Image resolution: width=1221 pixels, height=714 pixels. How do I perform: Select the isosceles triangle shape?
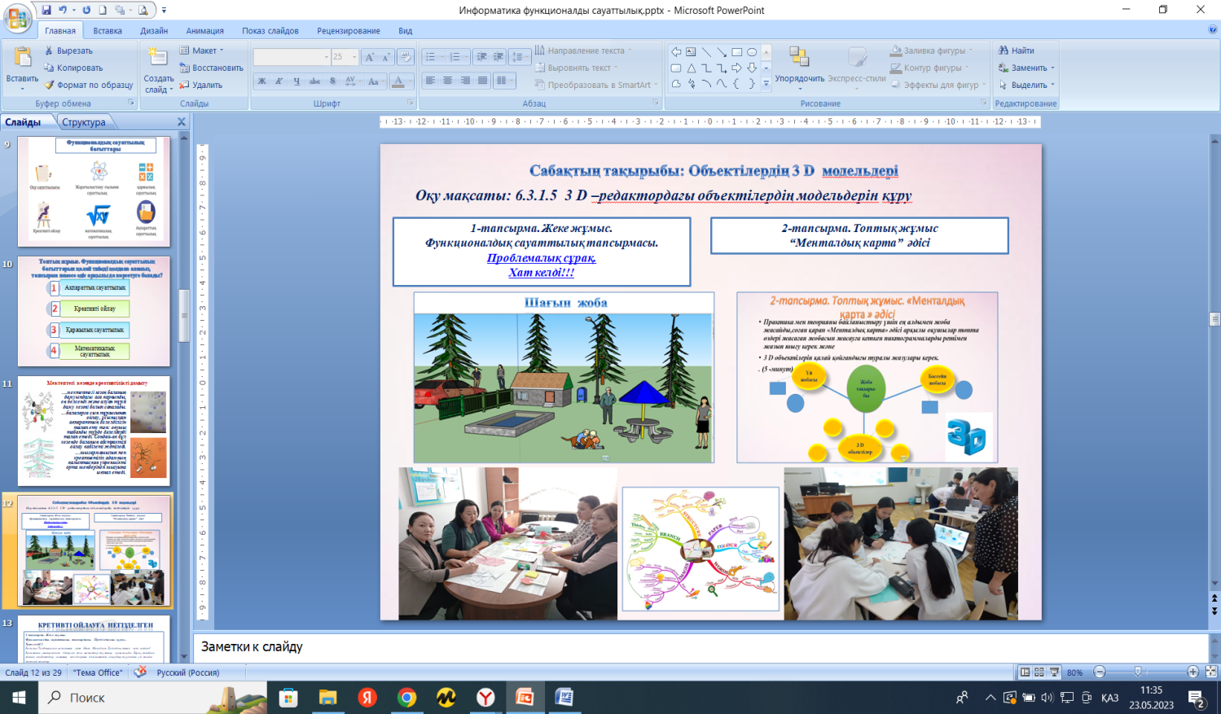click(691, 68)
